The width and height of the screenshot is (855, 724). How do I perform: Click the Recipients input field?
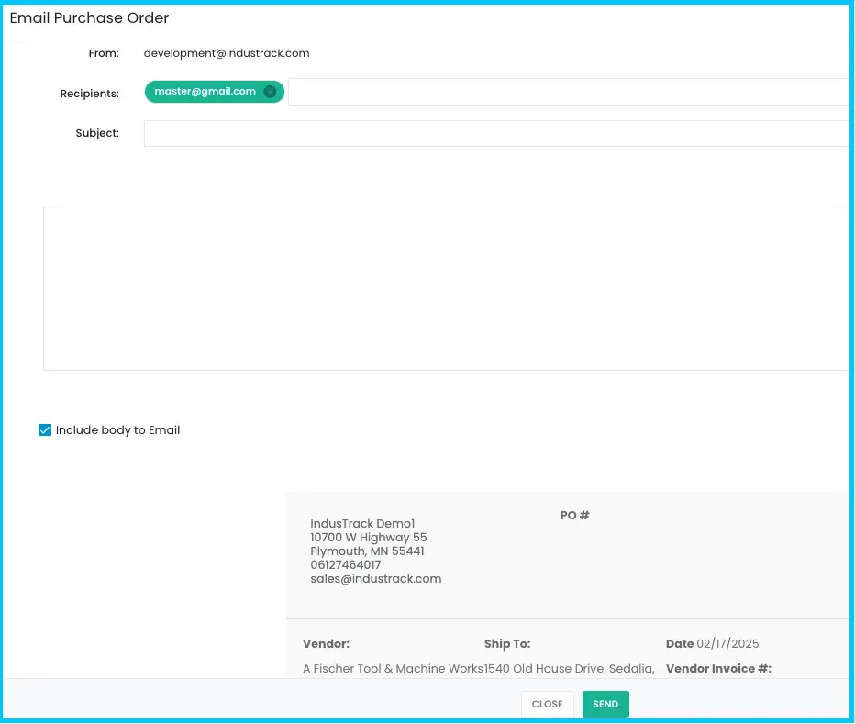(x=569, y=92)
